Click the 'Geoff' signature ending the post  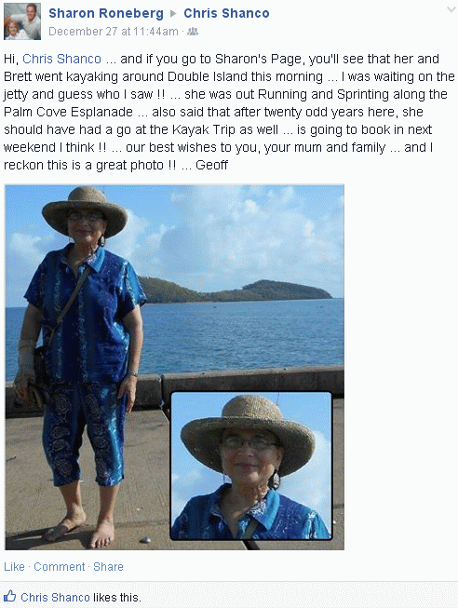pos(211,165)
